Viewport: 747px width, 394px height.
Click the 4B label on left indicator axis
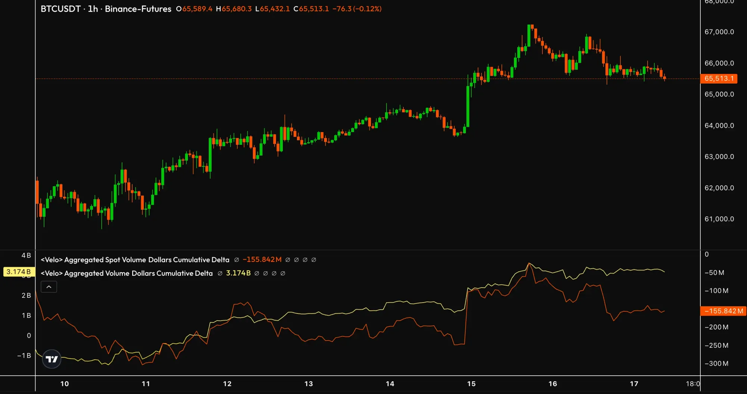coord(26,256)
